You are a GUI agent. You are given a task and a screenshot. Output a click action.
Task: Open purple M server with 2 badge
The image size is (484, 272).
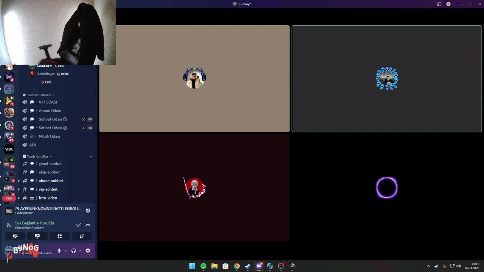click(9, 77)
